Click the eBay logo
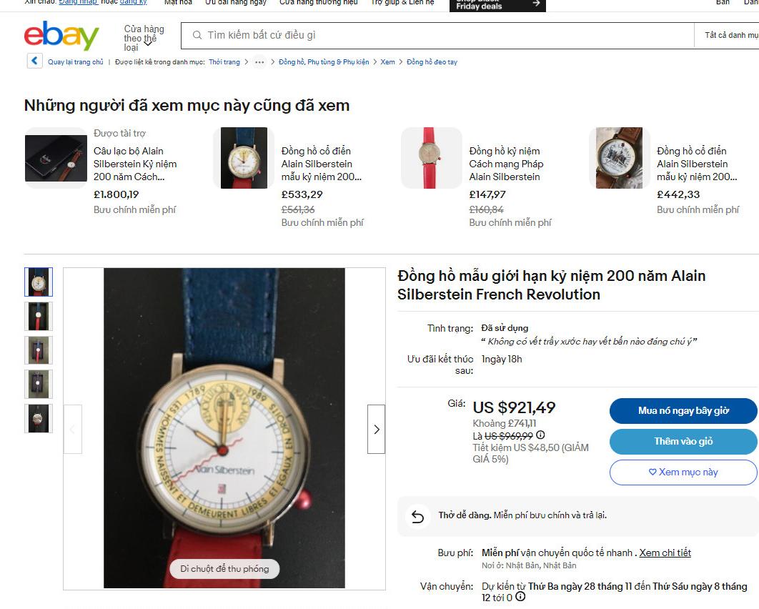759x609 pixels. point(61,35)
